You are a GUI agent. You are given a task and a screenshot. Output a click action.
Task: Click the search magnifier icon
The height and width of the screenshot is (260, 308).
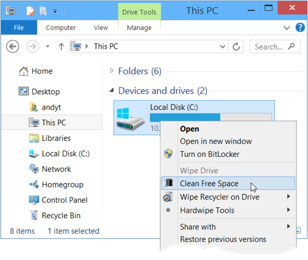(291, 46)
